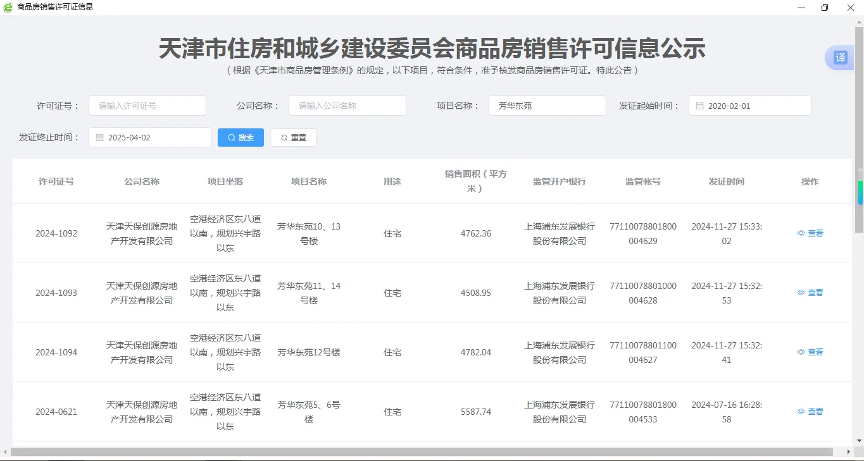
Task: View details for permit 2024-1094
Action: [x=810, y=352]
